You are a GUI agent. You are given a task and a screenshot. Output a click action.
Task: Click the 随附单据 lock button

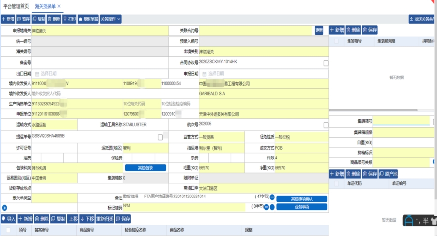point(88,19)
